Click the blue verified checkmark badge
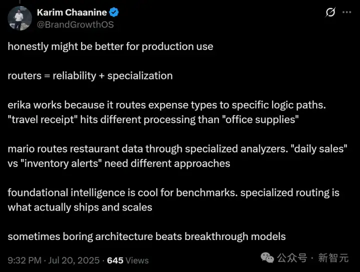The height and width of the screenshot is (272, 360). tap(114, 12)
